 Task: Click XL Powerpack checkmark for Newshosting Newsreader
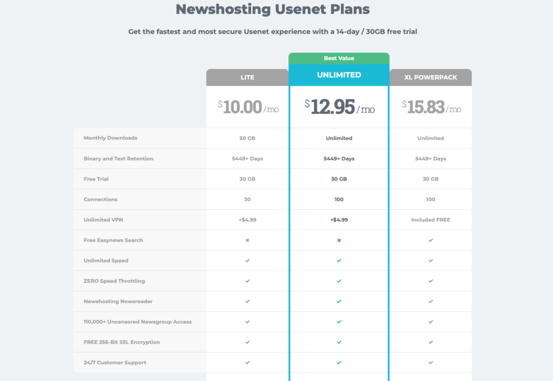(x=430, y=302)
